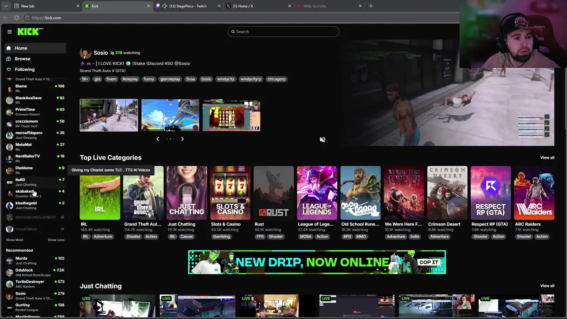Open offline KROSSBONESJONES1 channel
The image size is (567, 319).
point(35,217)
